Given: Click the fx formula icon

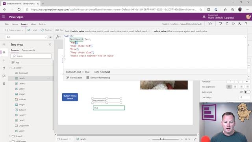Looking at the screenshot, I should (x=57, y=37).
